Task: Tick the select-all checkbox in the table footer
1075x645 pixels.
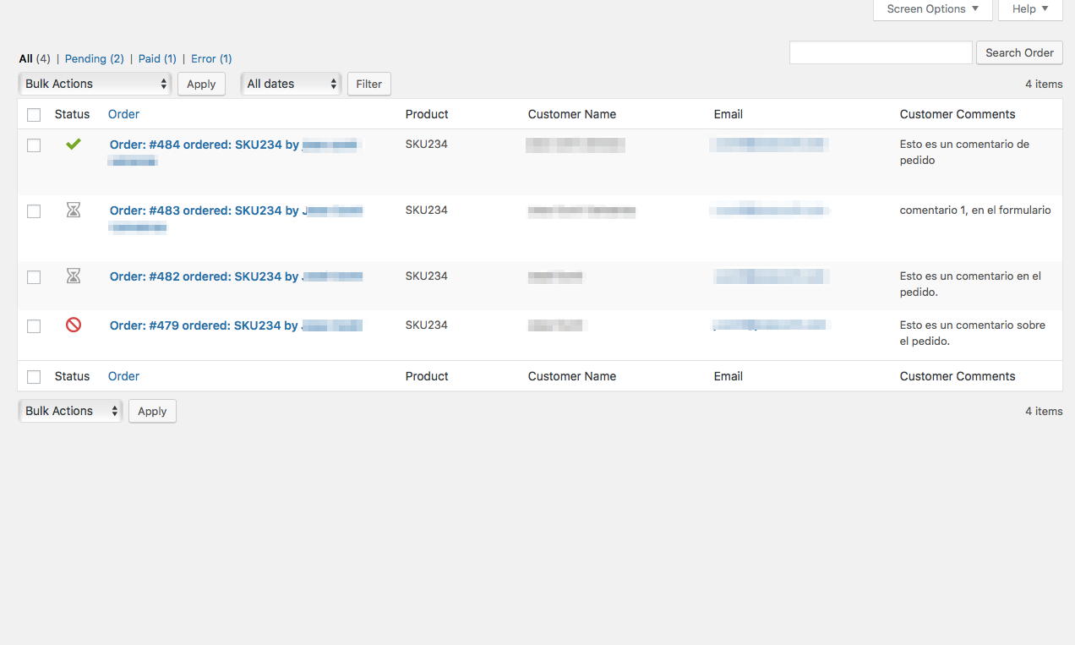Action: pos(34,377)
